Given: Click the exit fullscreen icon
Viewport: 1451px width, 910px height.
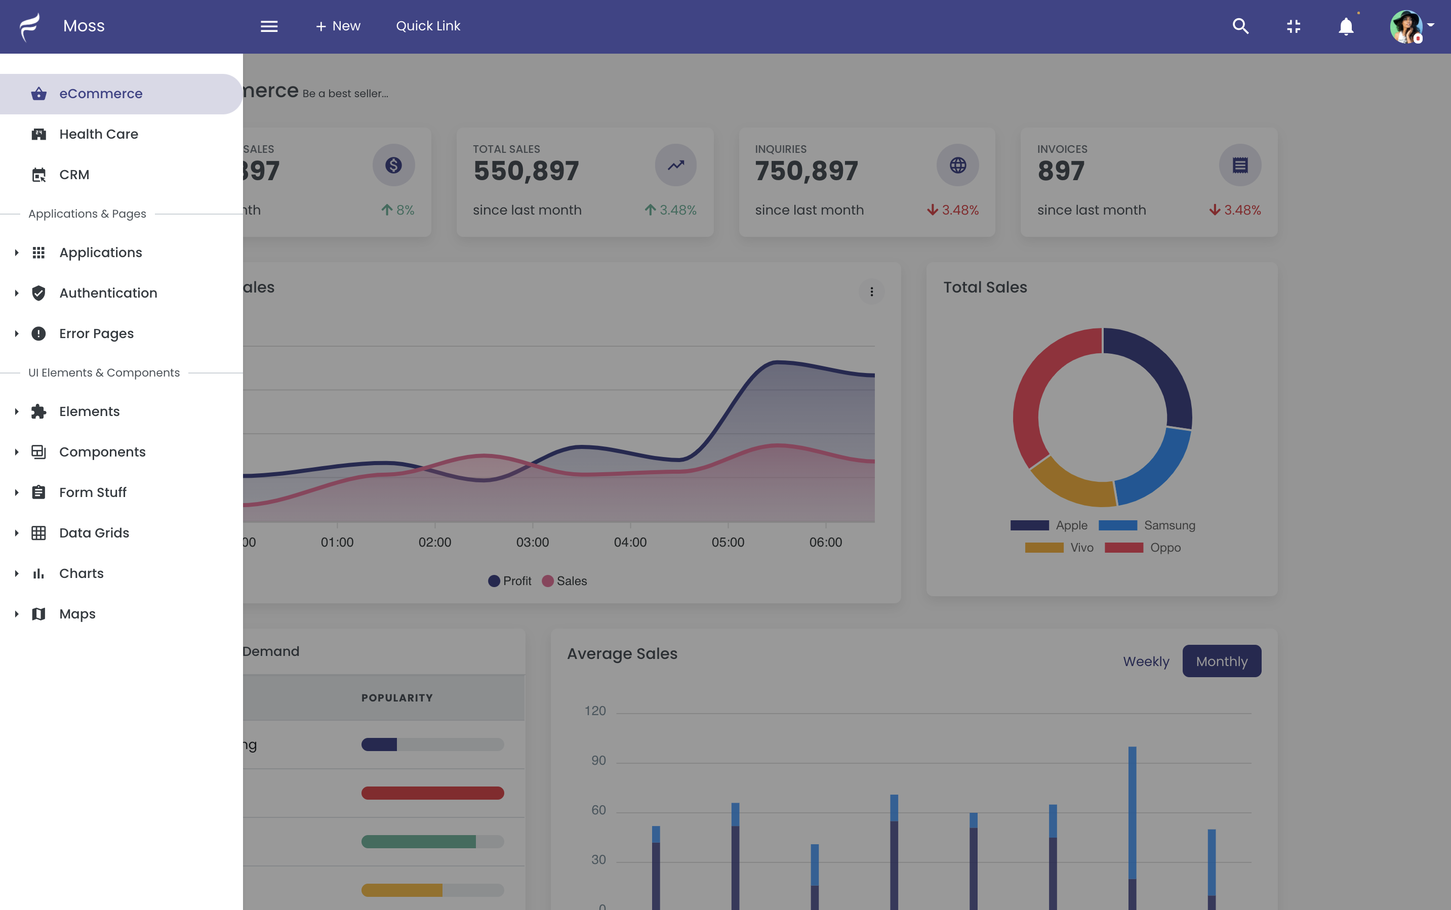Looking at the screenshot, I should click(x=1293, y=26).
